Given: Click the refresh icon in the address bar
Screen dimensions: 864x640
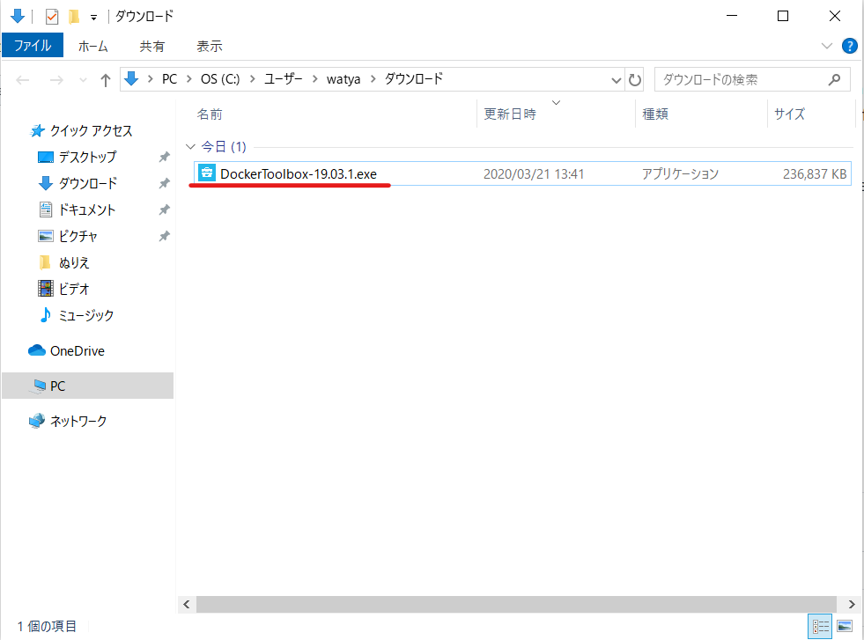Looking at the screenshot, I should pos(635,78).
